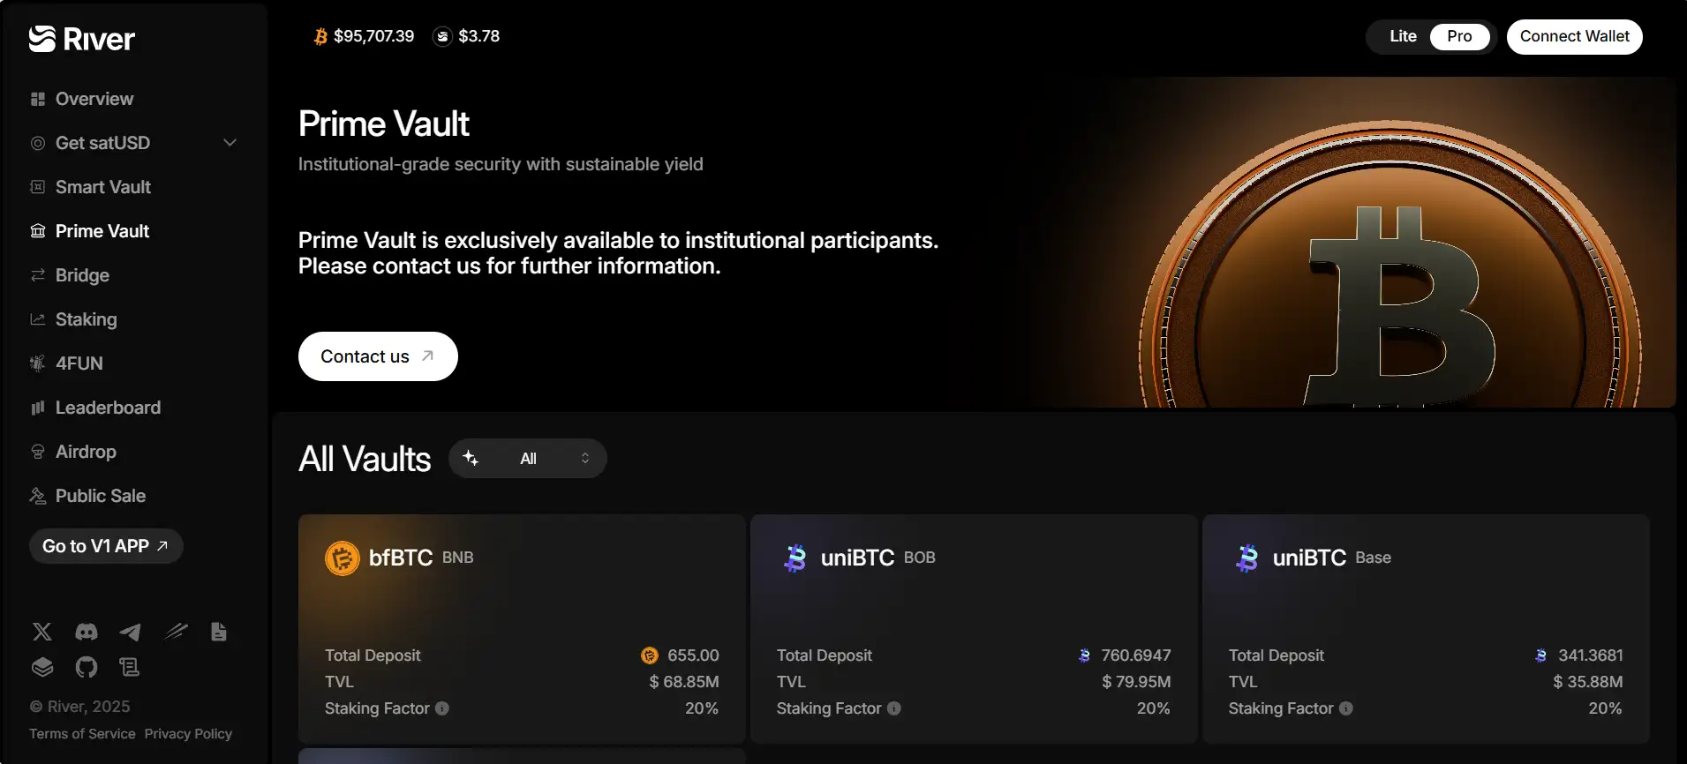This screenshot has height=764, width=1687.
Task: Navigate to Smart Vault page
Action: (x=102, y=187)
